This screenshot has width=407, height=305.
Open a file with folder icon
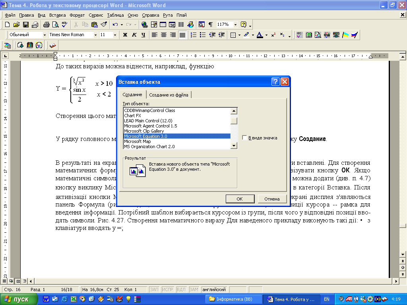16,25
